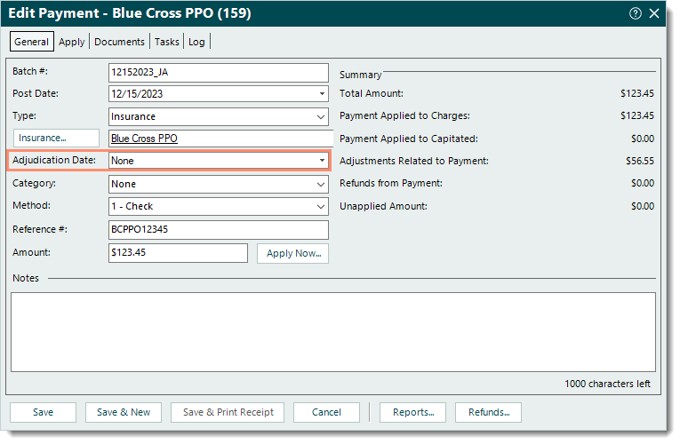This screenshot has height=444, width=680.
Task: Open the Refunds... button
Action: pyautogui.click(x=489, y=412)
